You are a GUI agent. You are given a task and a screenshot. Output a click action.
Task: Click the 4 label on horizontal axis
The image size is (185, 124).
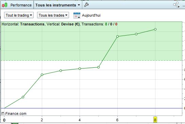pyautogui.click(x=80, y=120)
